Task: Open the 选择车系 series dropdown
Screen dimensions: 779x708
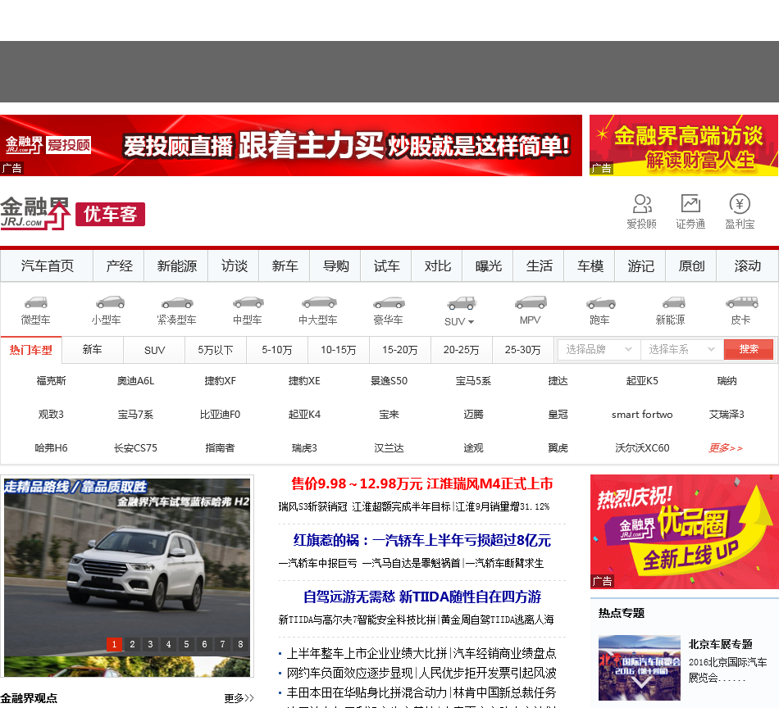Action: 682,350
